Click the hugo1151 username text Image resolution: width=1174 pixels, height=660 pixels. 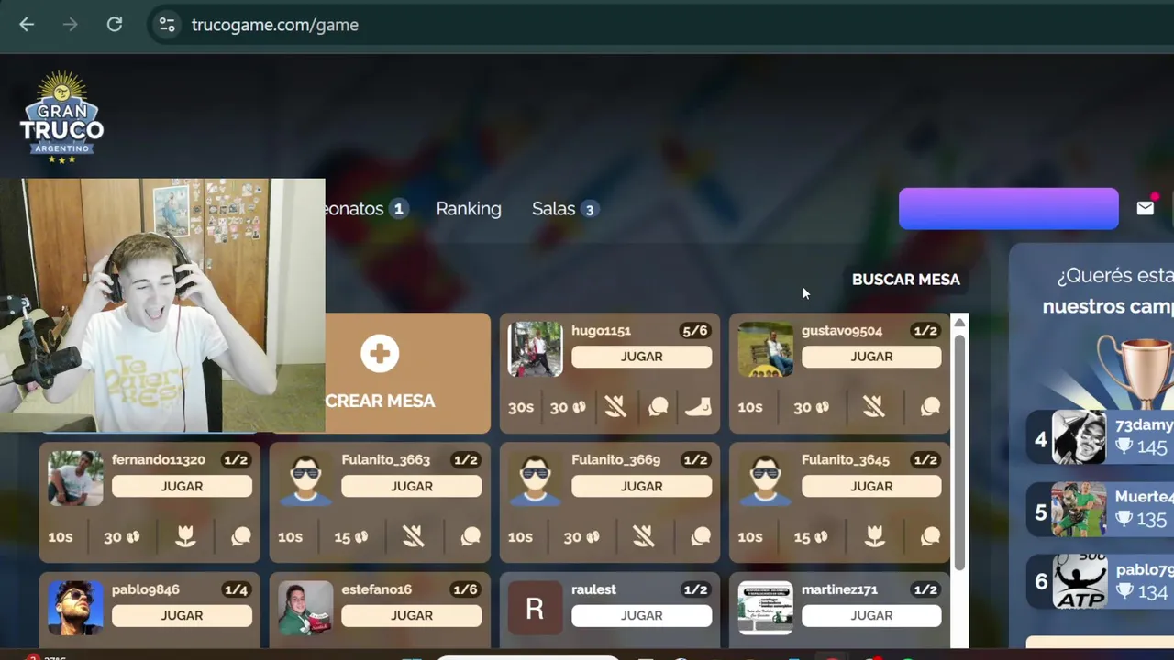601,331
